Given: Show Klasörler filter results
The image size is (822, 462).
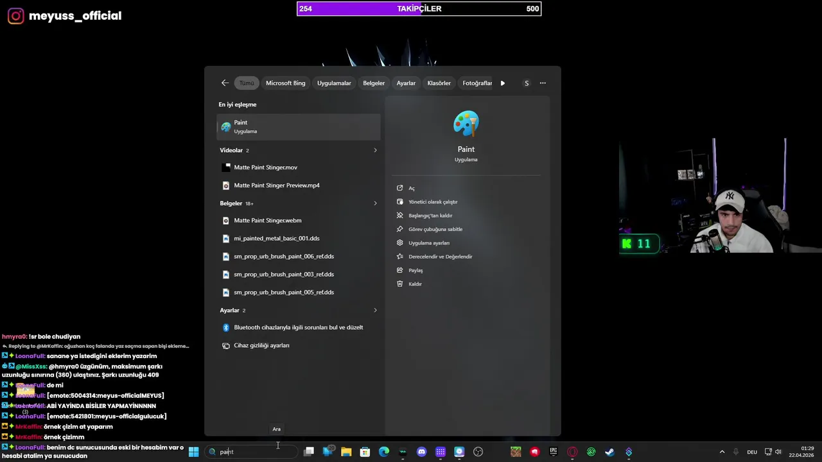Looking at the screenshot, I should click(x=439, y=83).
